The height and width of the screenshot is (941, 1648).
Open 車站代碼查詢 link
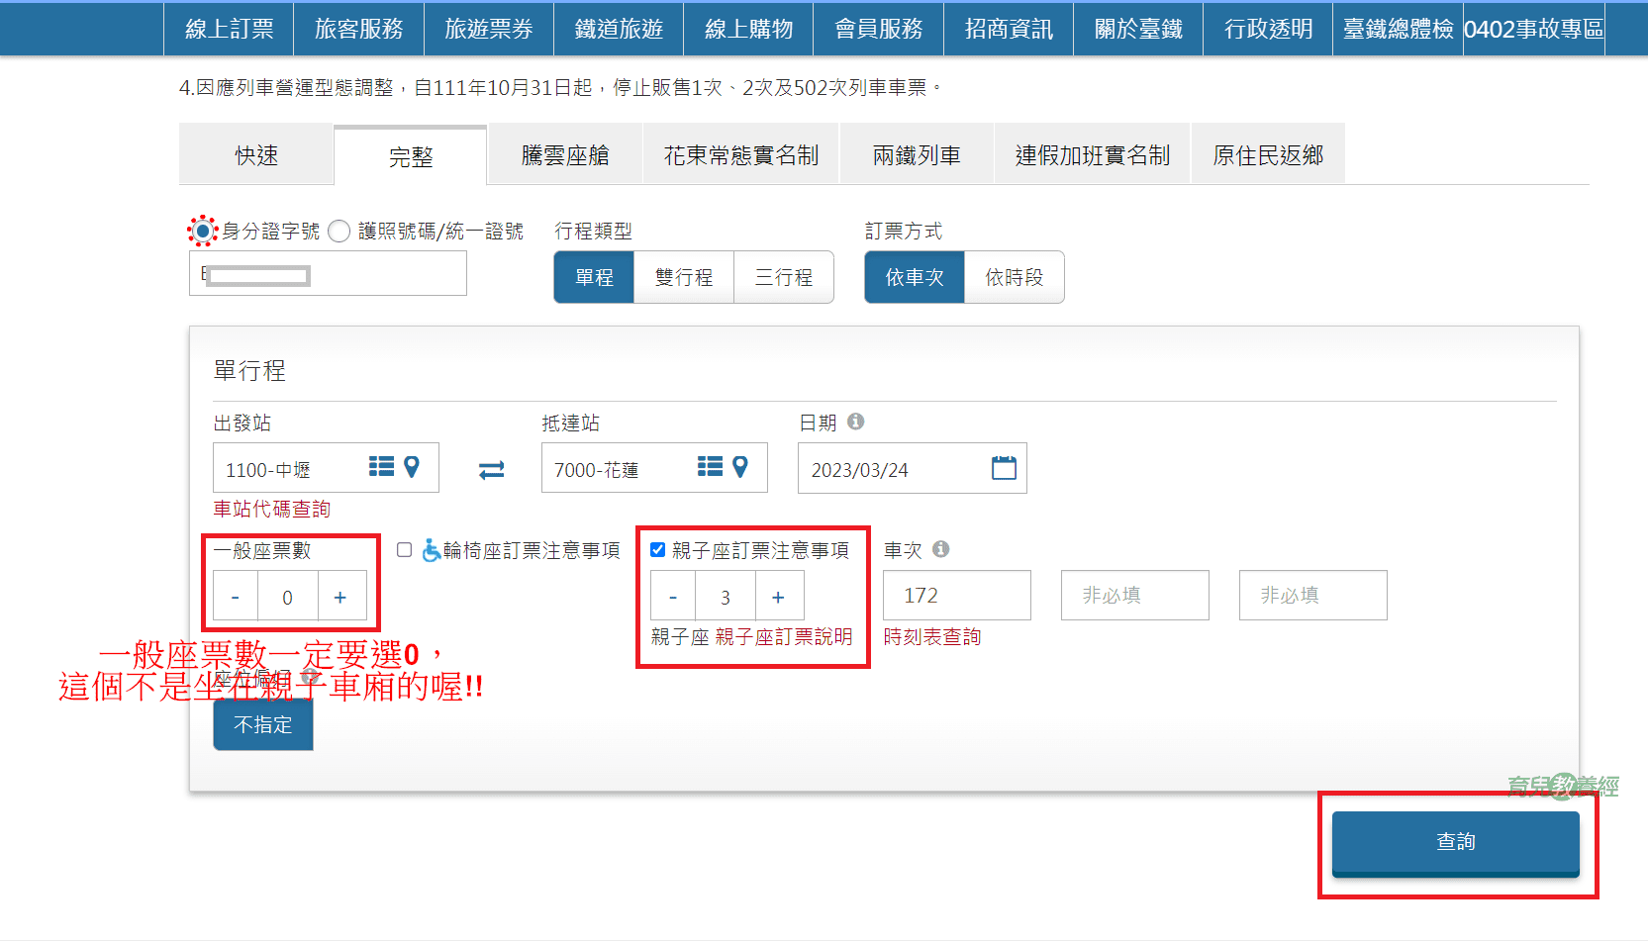pyautogui.click(x=272, y=509)
